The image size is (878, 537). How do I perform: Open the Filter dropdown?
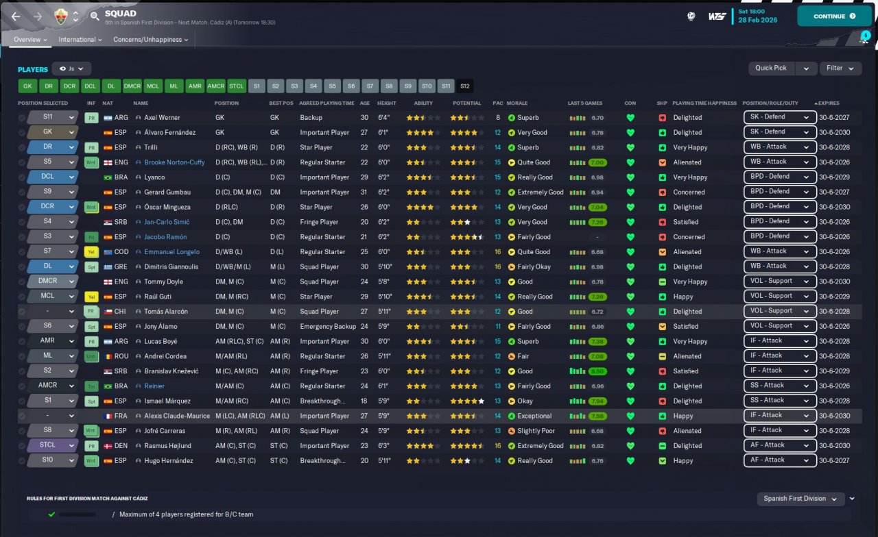(841, 68)
